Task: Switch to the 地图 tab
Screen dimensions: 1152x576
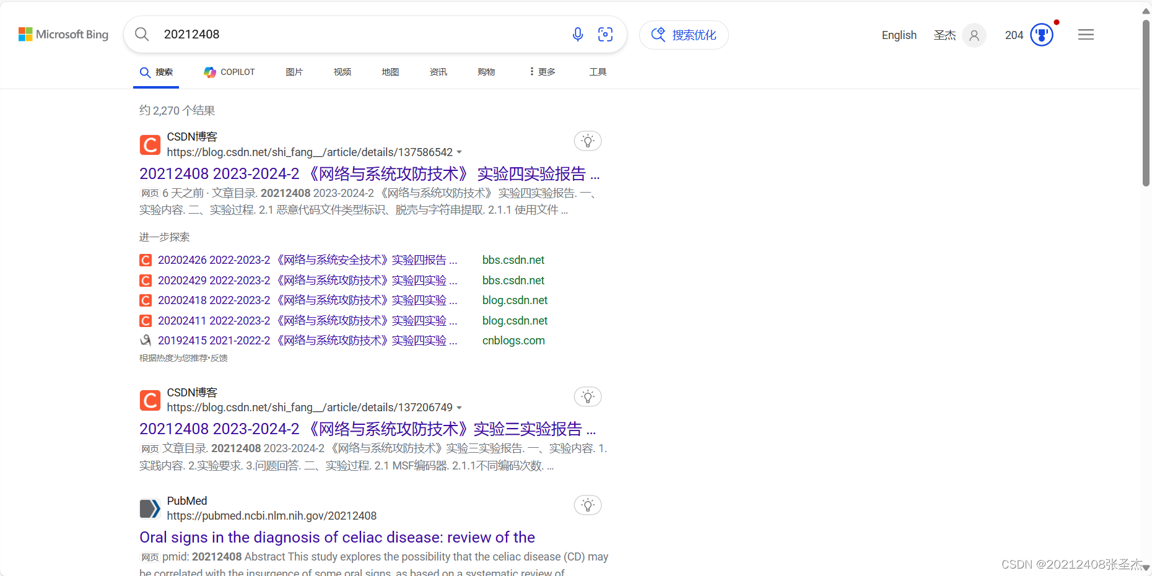Action: [x=390, y=72]
